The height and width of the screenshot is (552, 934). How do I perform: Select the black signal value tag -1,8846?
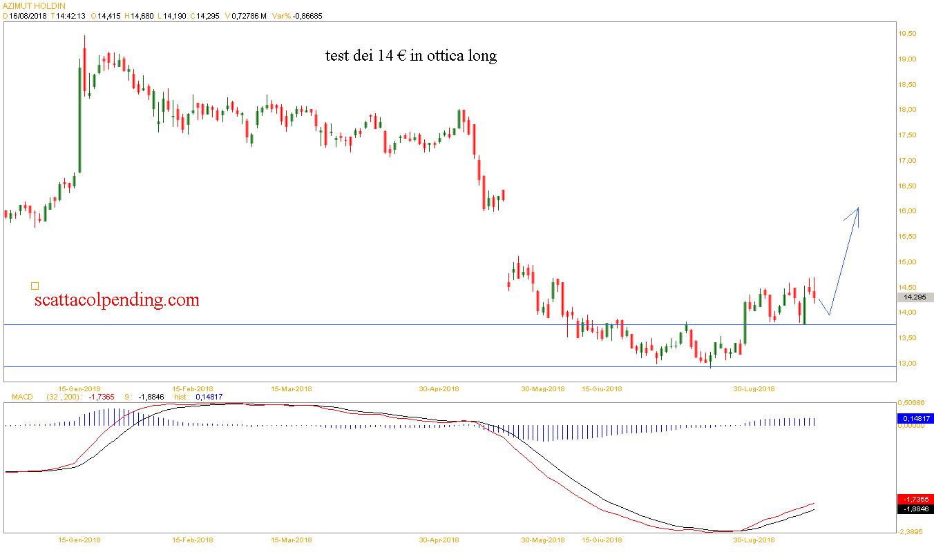[x=915, y=509]
